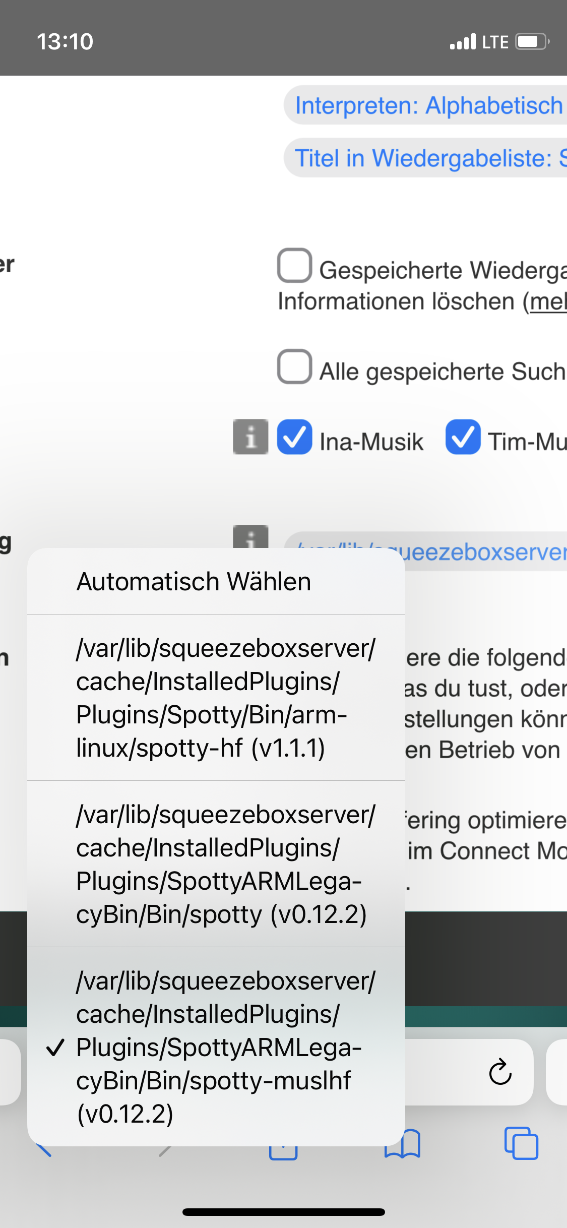Select the Bin/spotty (v0.12.2) option

click(217, 864)
